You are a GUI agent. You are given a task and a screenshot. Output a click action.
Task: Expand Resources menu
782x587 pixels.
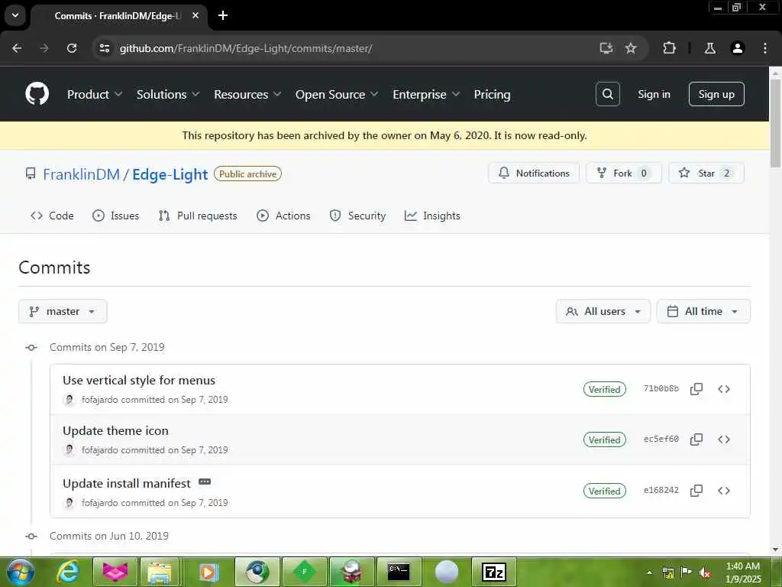248,94
